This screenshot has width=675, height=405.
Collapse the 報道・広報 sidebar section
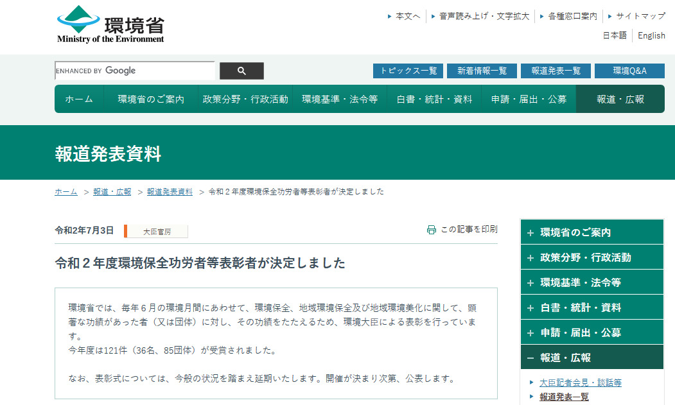click(x=591, y=358)
